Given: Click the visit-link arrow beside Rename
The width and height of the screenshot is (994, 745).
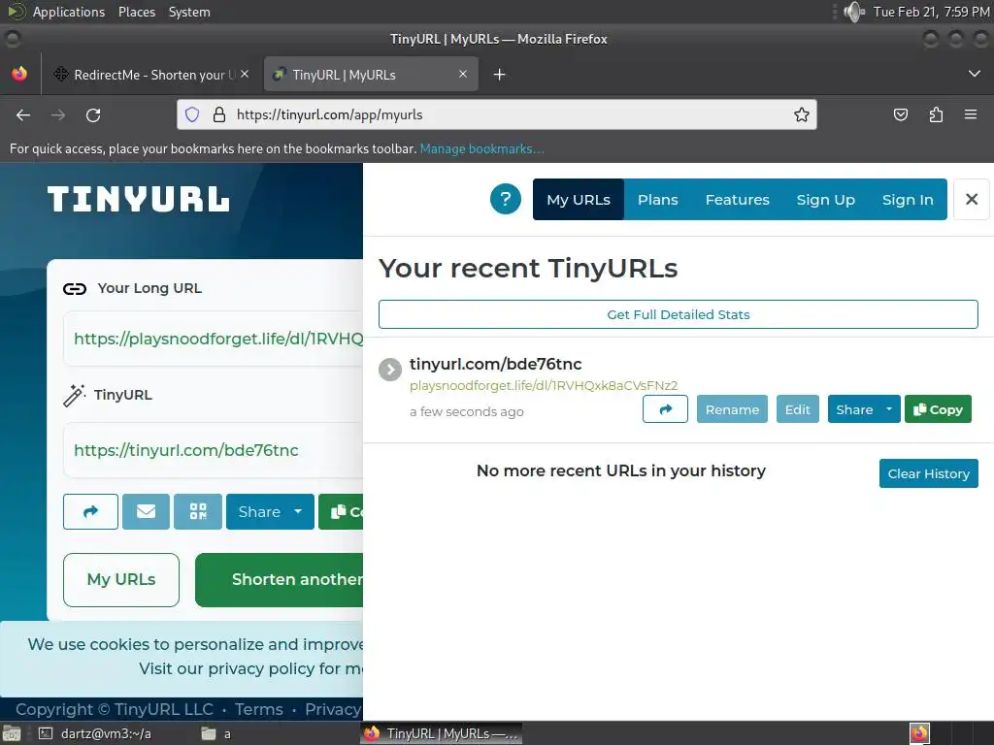Looking at the screenshot, I should 665,409.
